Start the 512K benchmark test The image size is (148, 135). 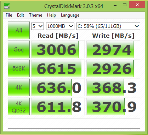coord(19,68)
